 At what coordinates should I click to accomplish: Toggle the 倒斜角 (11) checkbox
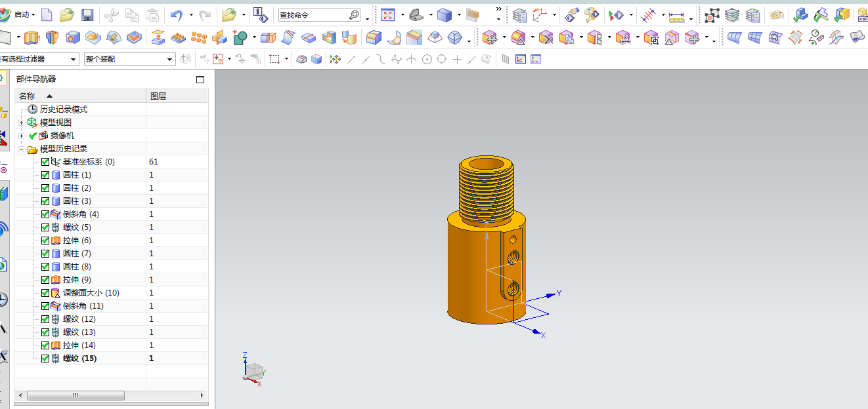[45, 306]
